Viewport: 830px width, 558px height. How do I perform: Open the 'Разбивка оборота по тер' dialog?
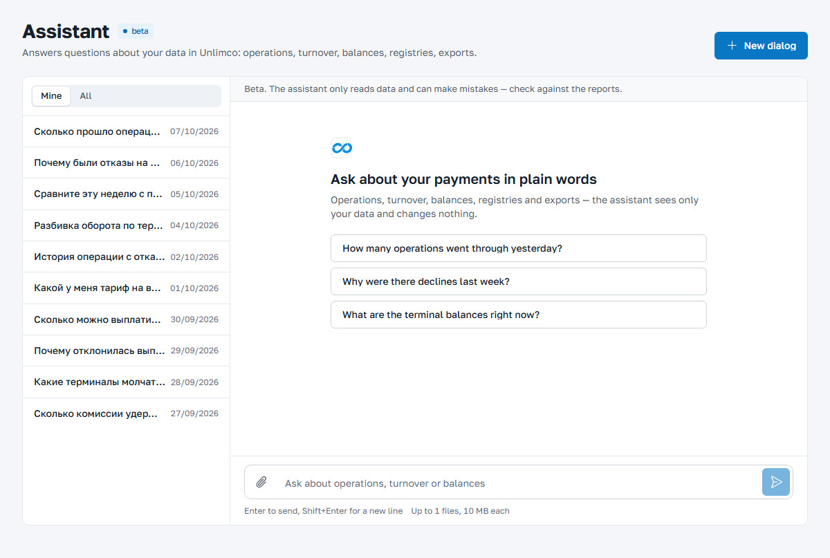(126, 225)
